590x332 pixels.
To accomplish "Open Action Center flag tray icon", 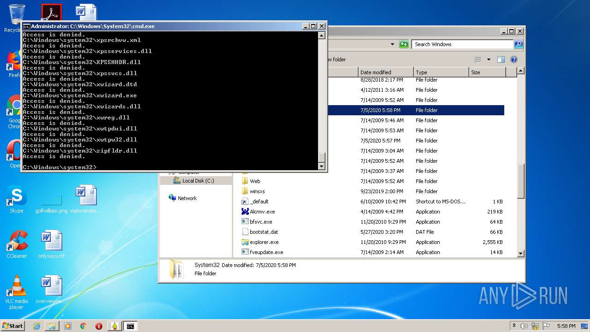I will point(546,326).
